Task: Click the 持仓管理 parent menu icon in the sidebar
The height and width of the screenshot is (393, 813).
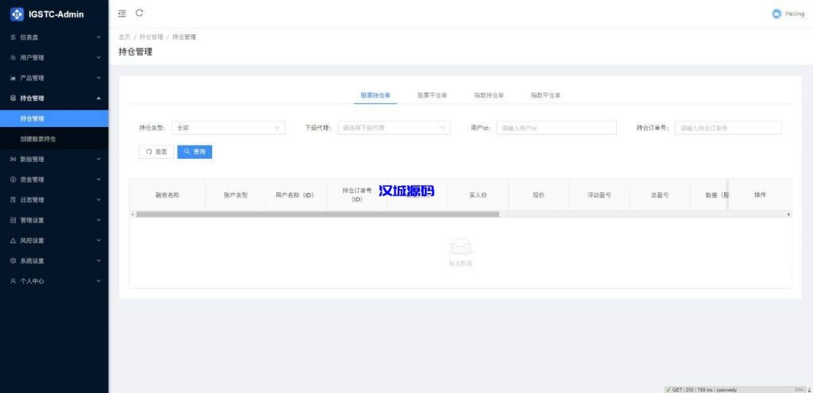Action: [13, 98]
